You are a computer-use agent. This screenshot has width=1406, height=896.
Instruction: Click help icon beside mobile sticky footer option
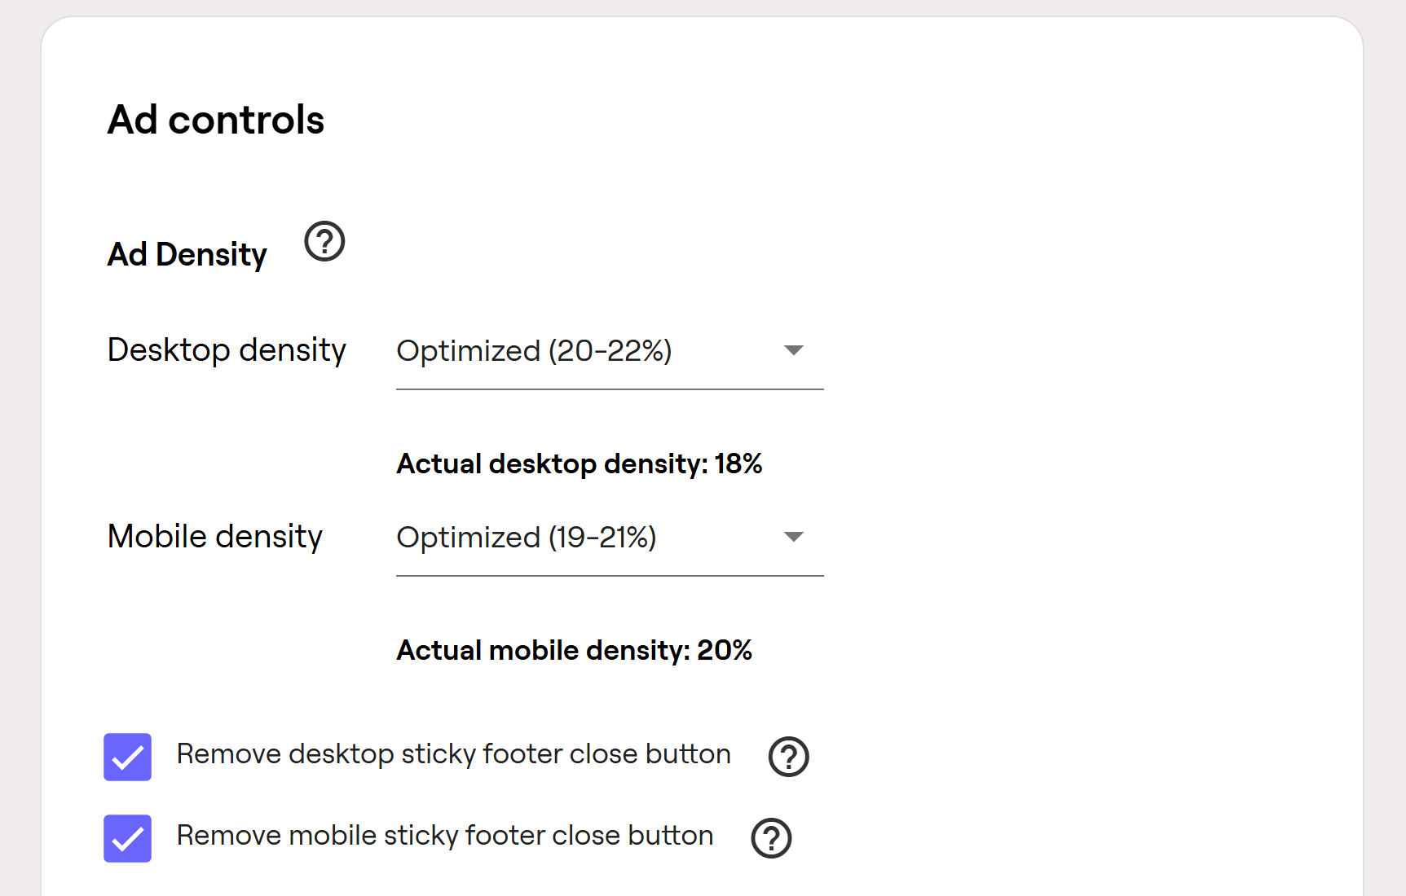click(771, 838)
